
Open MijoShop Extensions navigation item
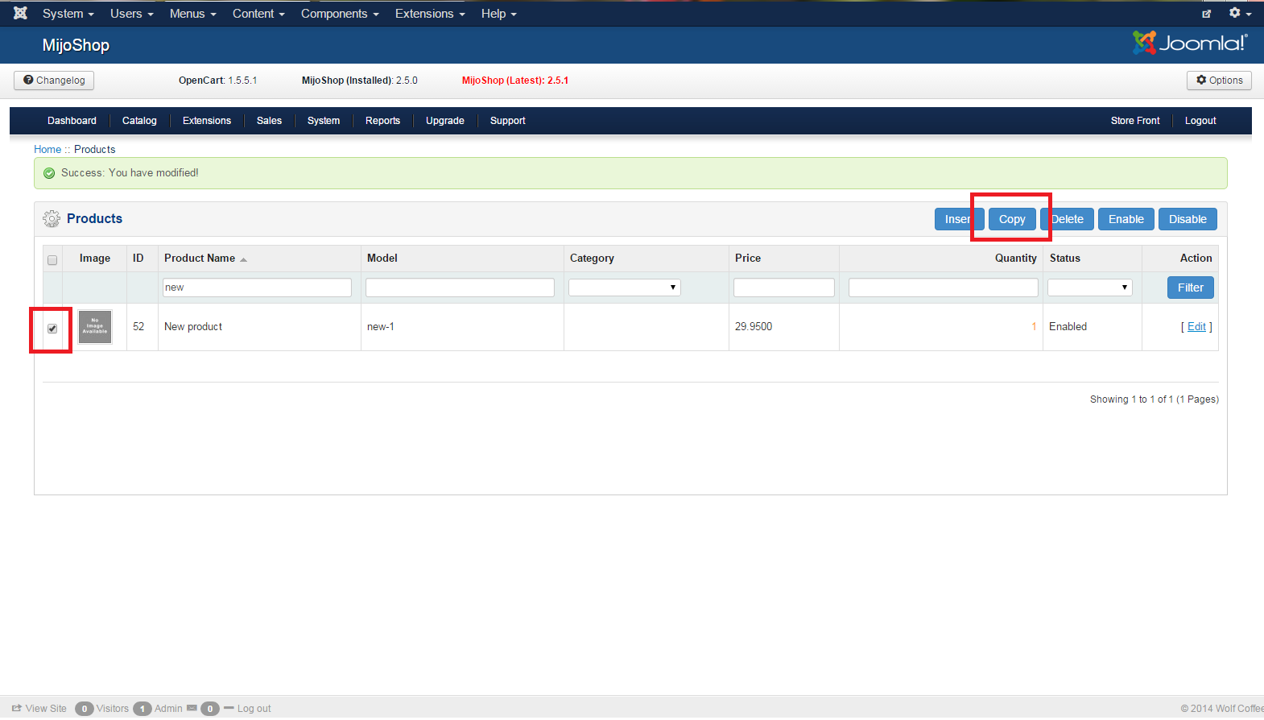click(x=207, y=121)
